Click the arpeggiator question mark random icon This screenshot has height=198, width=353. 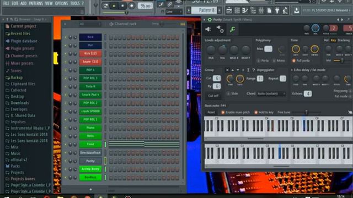254,70
